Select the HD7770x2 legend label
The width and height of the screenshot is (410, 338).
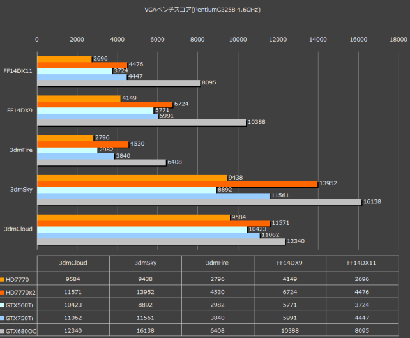tap(20, 293)
